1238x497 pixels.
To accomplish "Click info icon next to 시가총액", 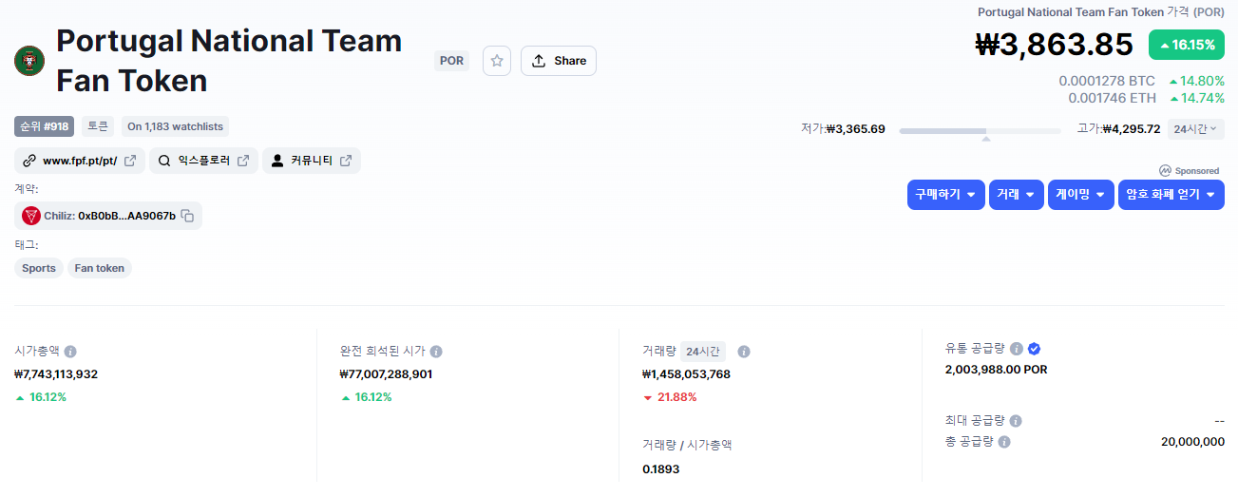I will pos(70,351).
